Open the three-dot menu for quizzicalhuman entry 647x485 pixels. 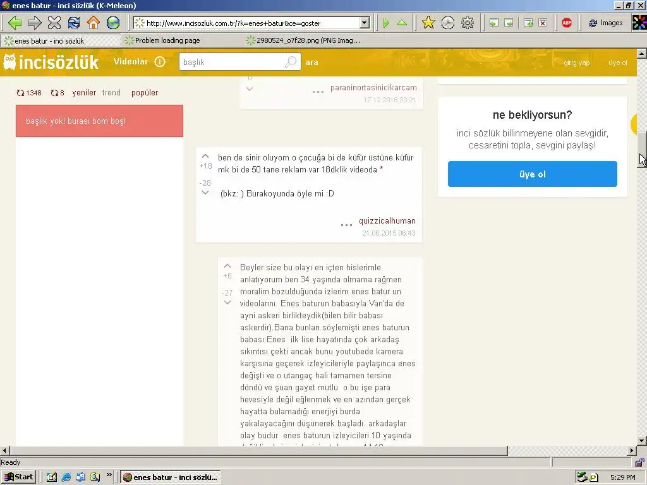click(347, 225)
